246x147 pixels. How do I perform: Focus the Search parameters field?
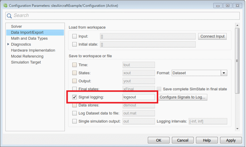[123, 16]
